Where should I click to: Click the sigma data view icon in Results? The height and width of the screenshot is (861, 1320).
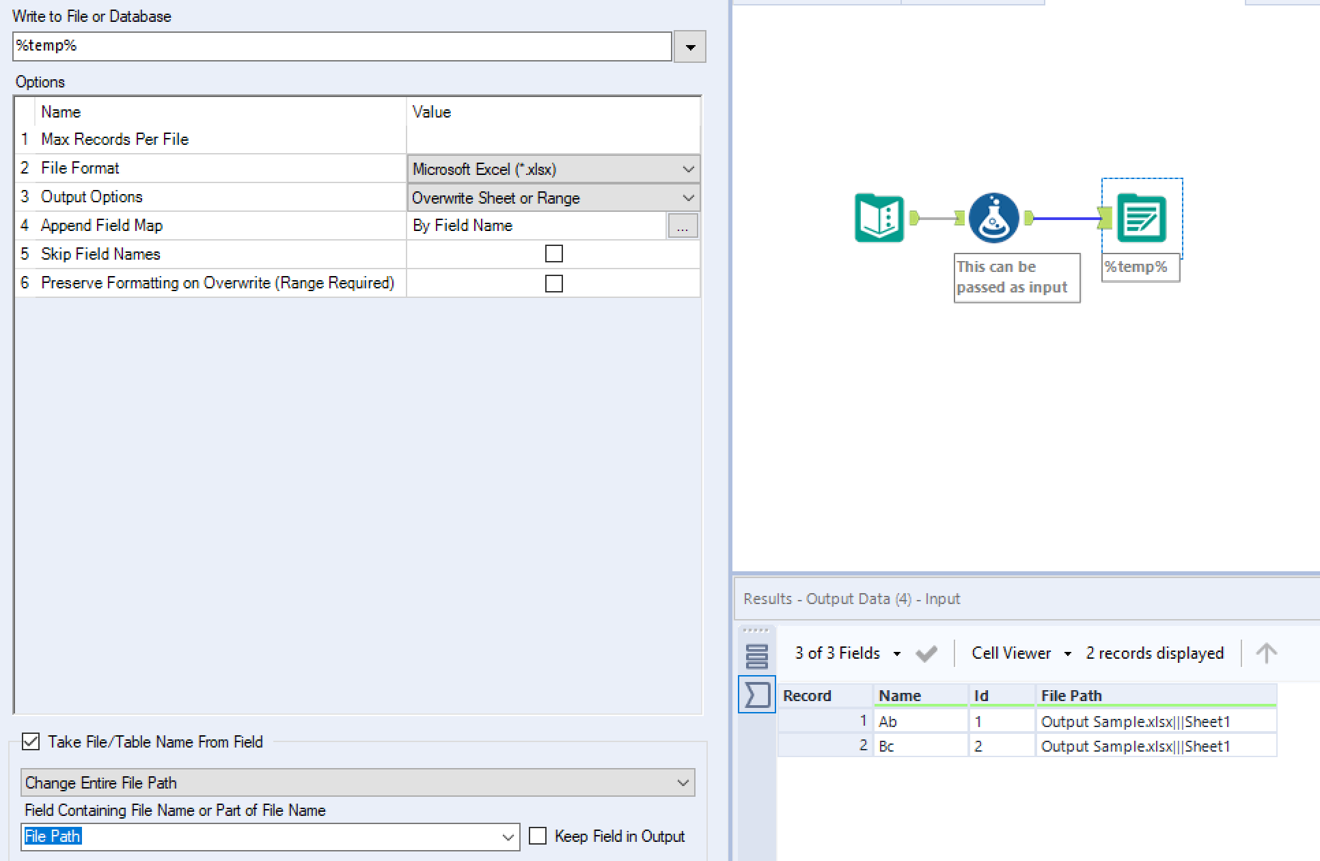pyautogui.click(x=756, y=695)
